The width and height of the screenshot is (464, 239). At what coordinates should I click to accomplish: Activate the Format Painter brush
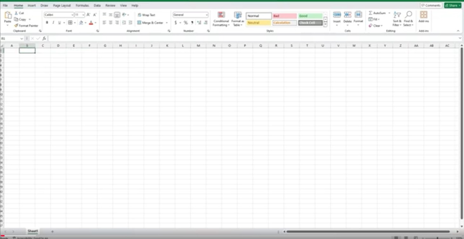pos(16,25)
